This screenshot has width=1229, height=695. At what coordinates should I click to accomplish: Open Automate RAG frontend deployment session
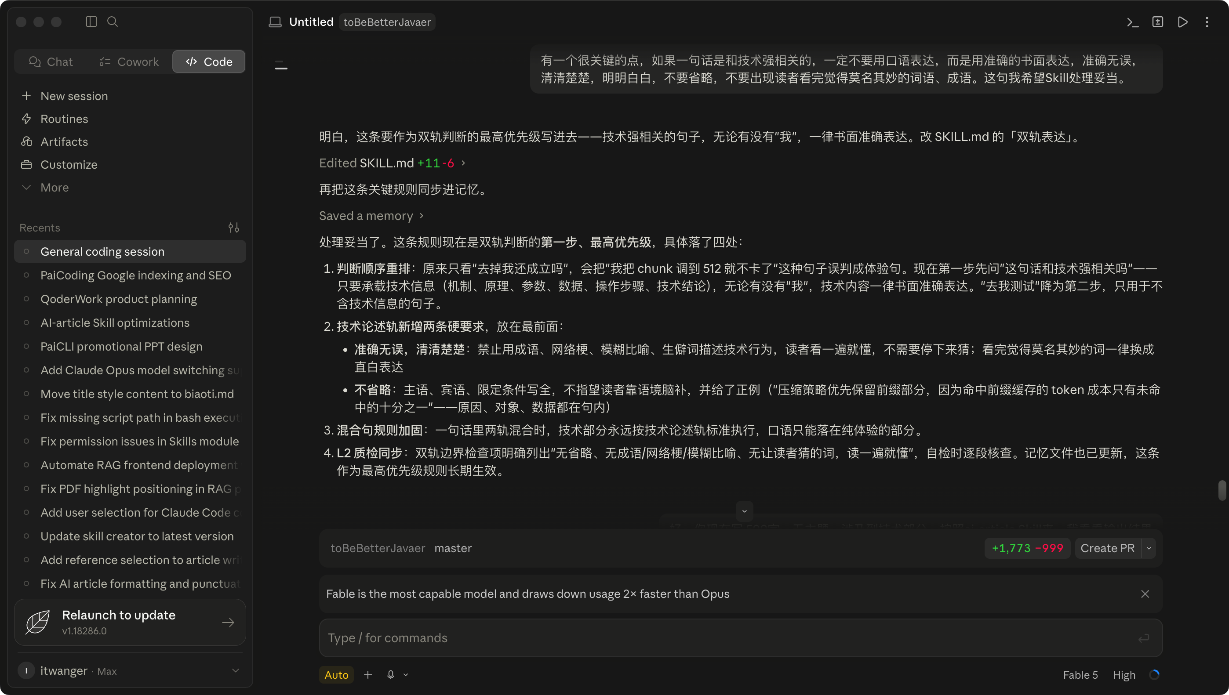(x=130, y=465)
